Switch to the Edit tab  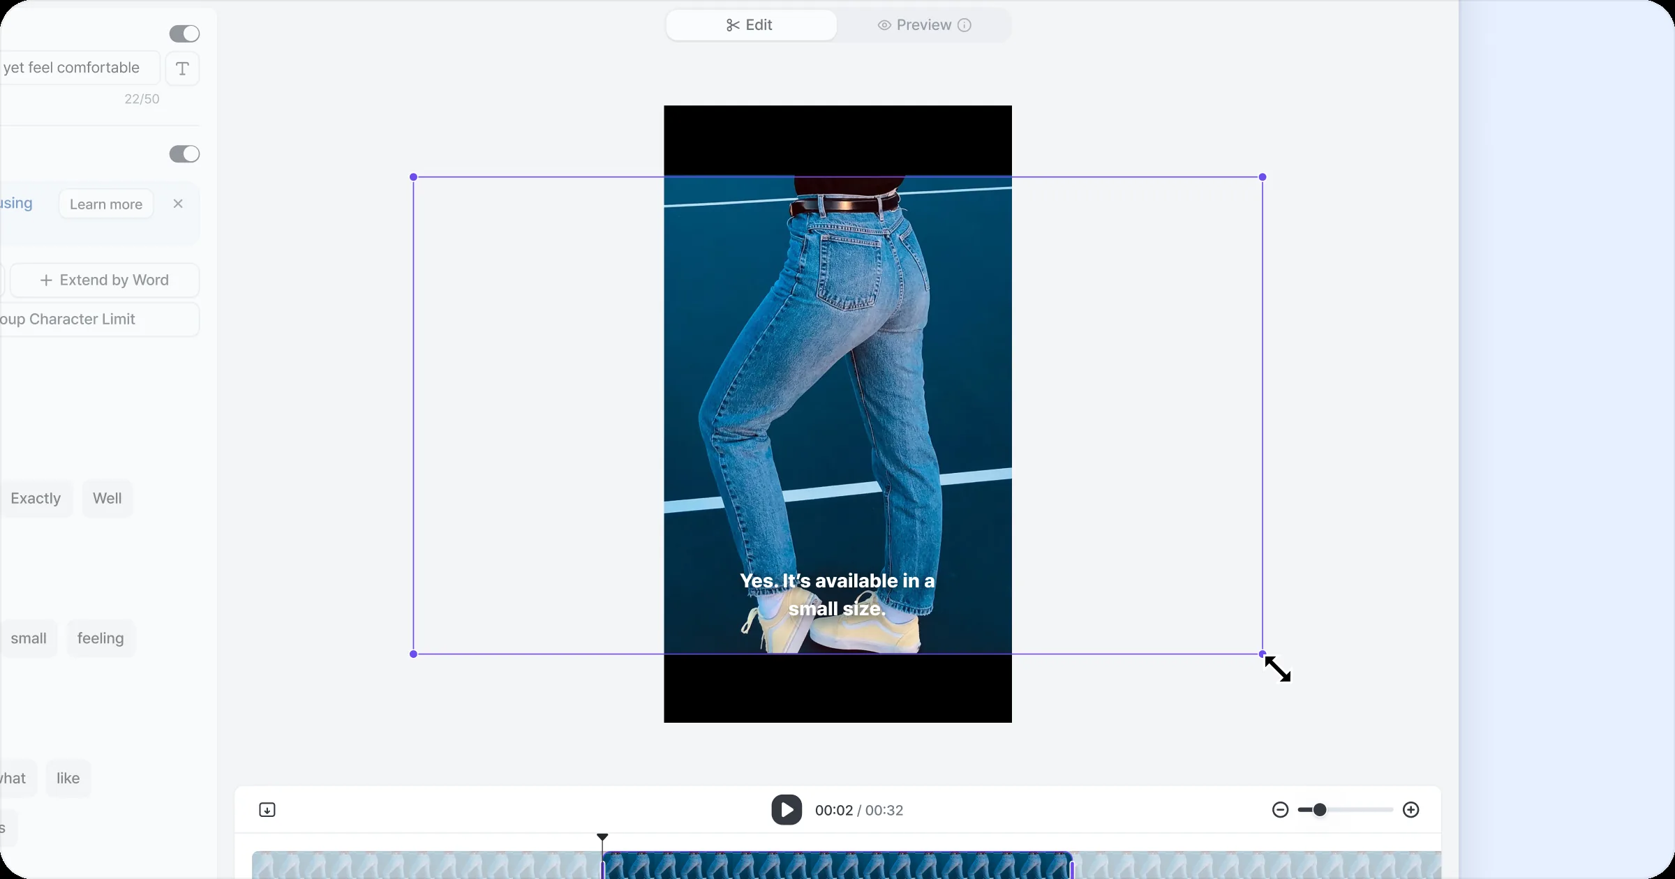[x=751, y=25]
